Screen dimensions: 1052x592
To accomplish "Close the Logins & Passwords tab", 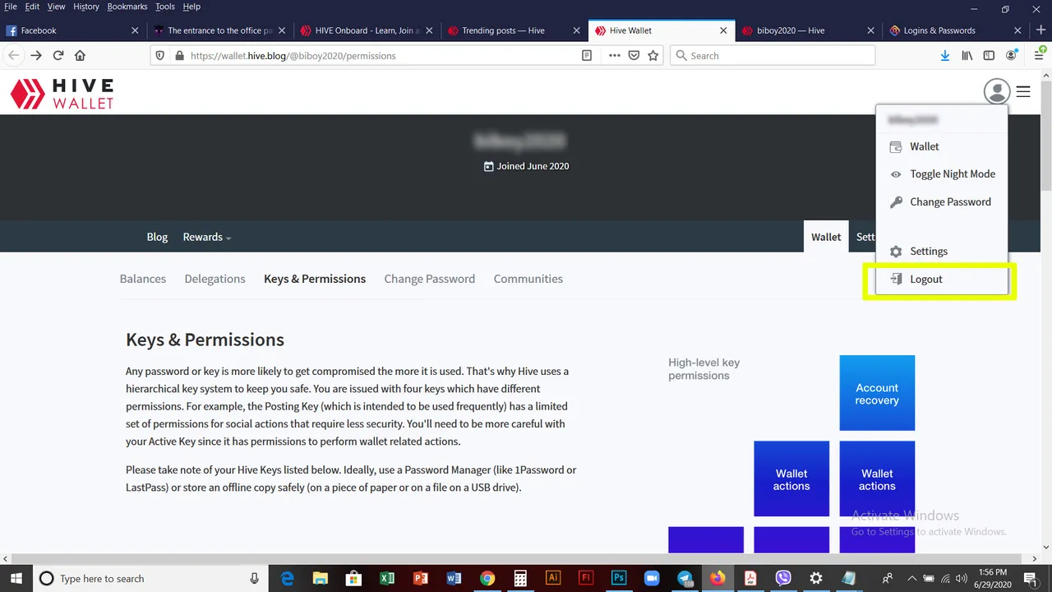I will 1017,30.
